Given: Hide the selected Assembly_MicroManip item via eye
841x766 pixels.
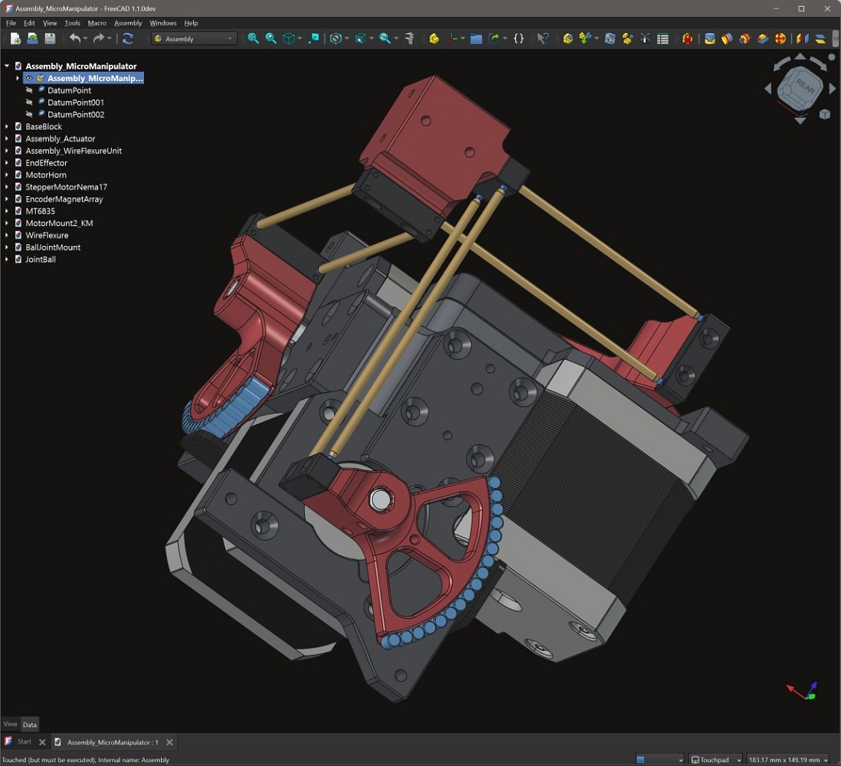Looking at the screenshot, I should 29,78.
